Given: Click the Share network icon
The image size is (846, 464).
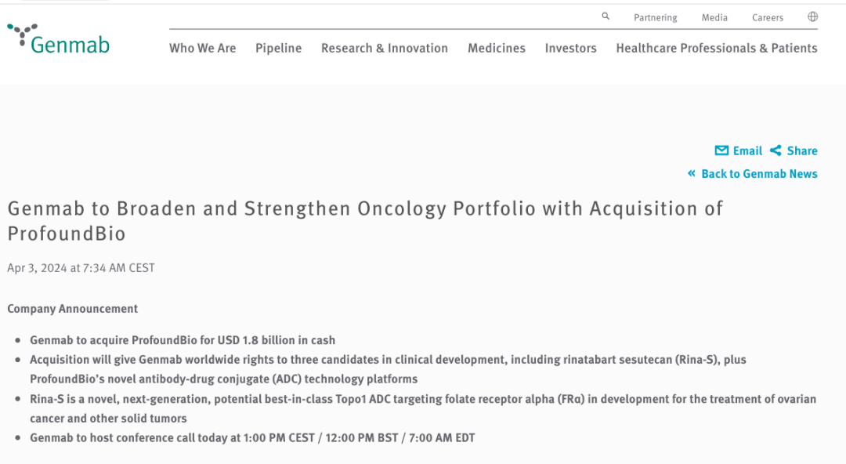Looking at the screenshot, I should (x=775, y=150).
